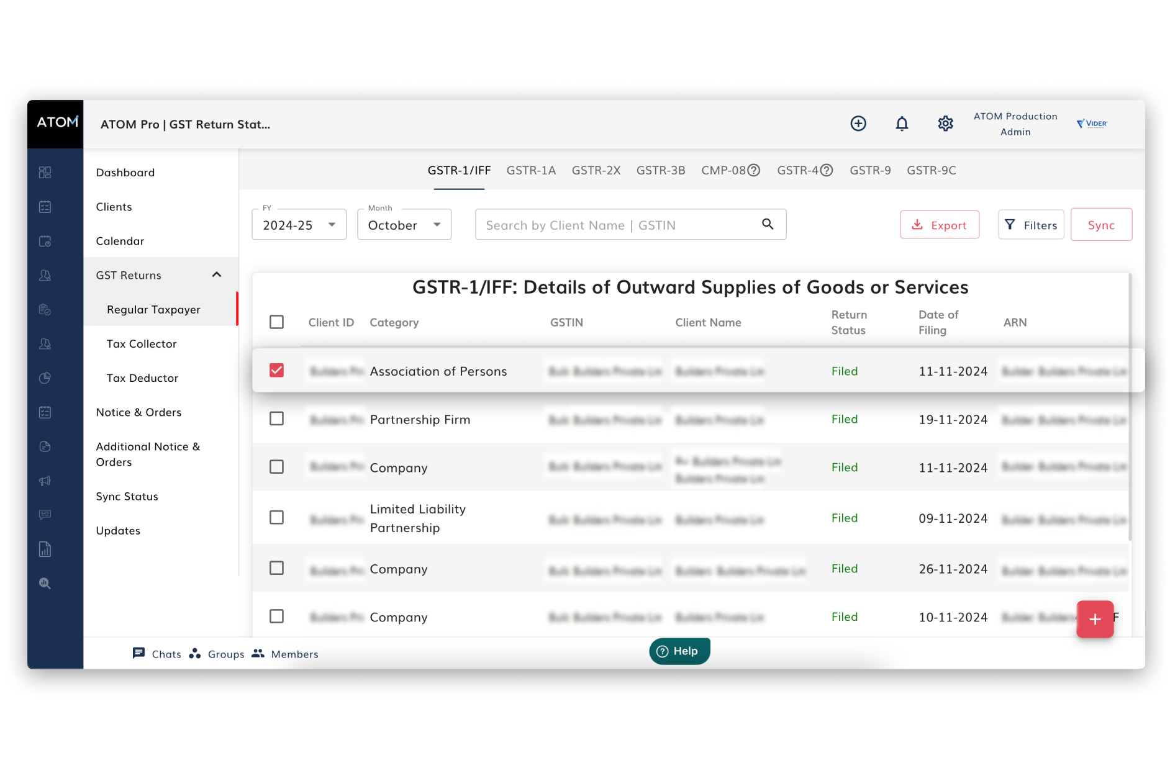Switch to the GSTR-9 tab
The width and height of the screenshot is (1170, 768).
(x=870, y=170)
